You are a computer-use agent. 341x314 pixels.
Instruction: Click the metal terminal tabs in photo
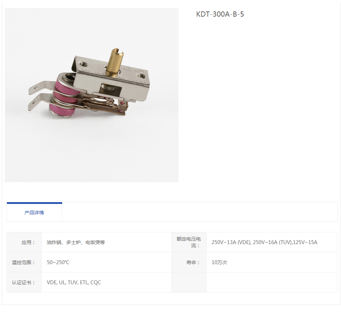[41, 96]
